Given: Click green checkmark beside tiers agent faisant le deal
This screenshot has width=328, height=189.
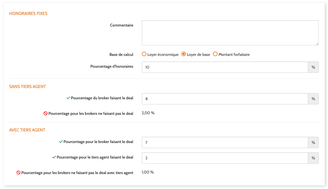Looking at the screenshot, I should pos(54,157).
